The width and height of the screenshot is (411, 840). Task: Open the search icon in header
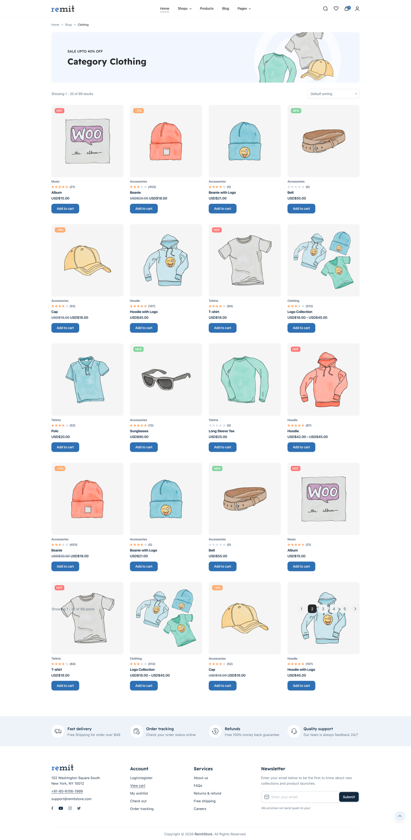pos(325,9)
